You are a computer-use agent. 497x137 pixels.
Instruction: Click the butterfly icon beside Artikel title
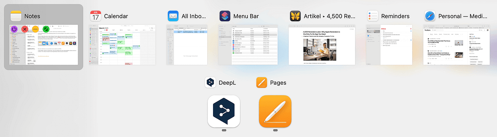coord(295,16)
